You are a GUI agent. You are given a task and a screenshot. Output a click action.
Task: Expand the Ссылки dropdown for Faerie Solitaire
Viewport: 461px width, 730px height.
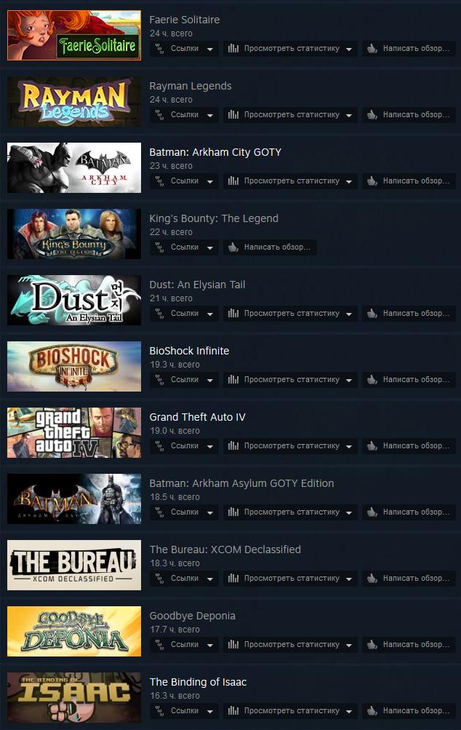coord(210,49)
